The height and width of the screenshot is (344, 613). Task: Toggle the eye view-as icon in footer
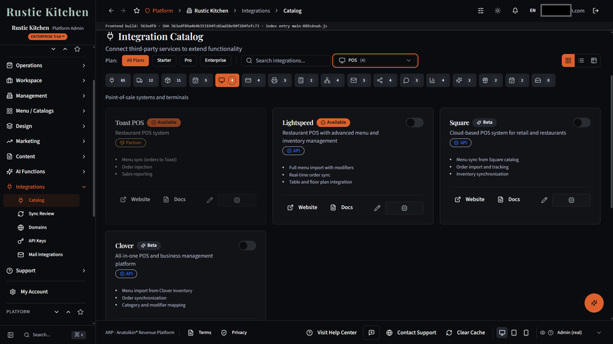543,333
